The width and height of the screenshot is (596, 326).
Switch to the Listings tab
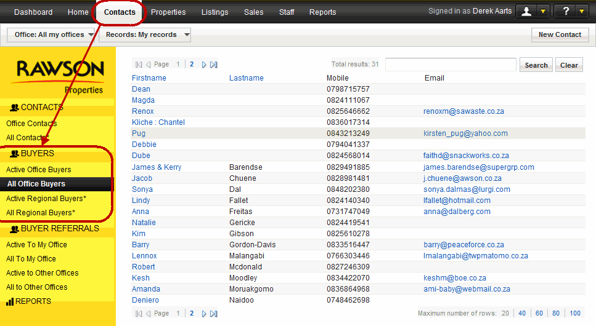coord(214,12)
